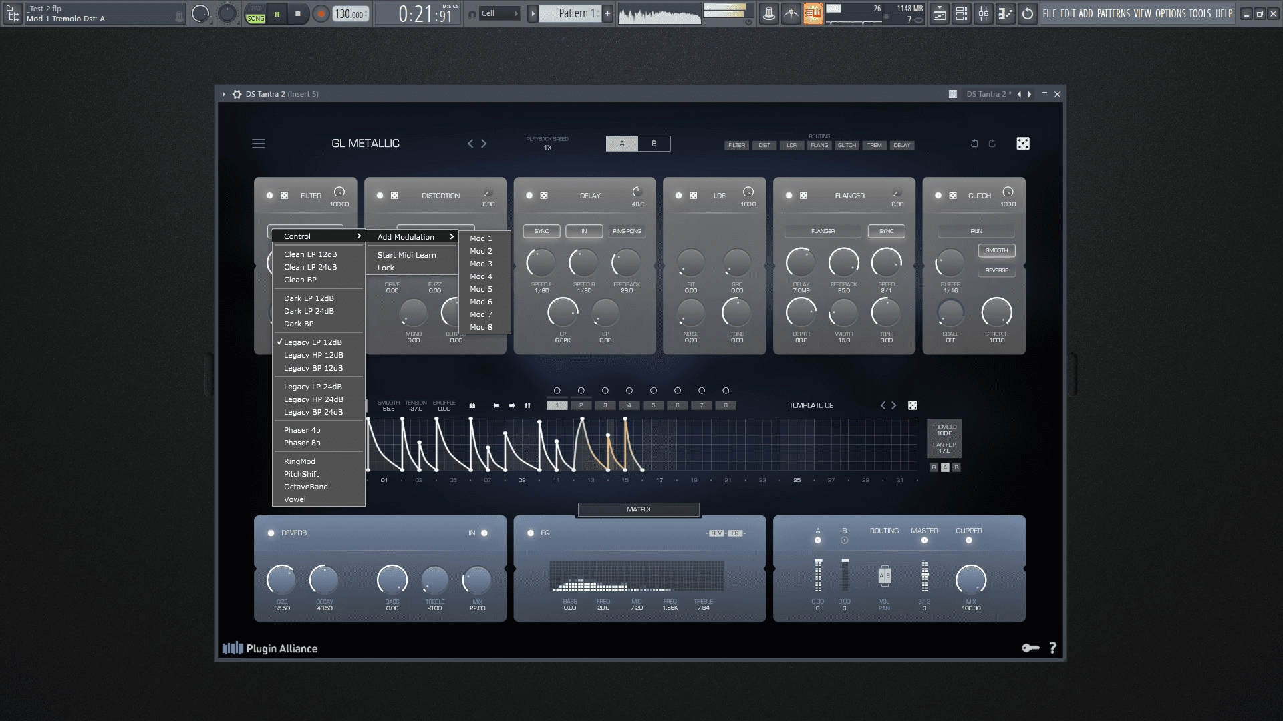Expand the Control submenu
Screen dimensions: 1283x721
point(319,236)
